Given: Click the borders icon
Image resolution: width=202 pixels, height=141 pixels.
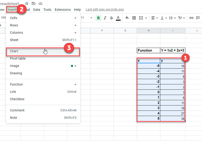Looking at the screenshot, I should click(x=134, y=18).
